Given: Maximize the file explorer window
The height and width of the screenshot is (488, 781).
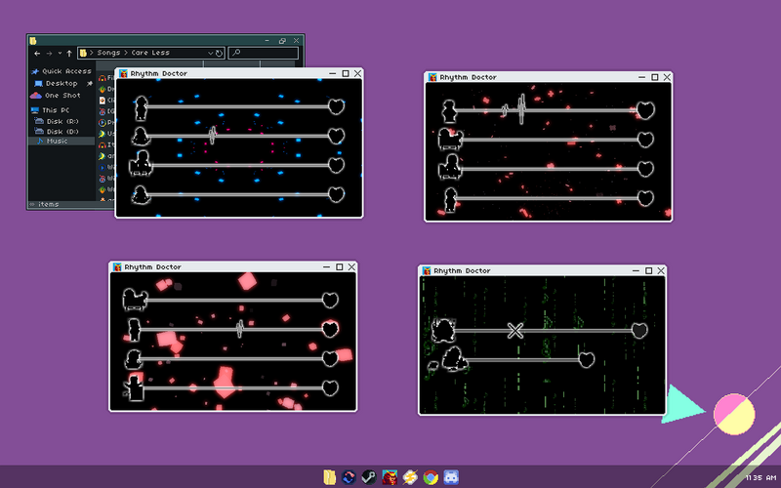Looking at the screenshot, I should point(282,40).
